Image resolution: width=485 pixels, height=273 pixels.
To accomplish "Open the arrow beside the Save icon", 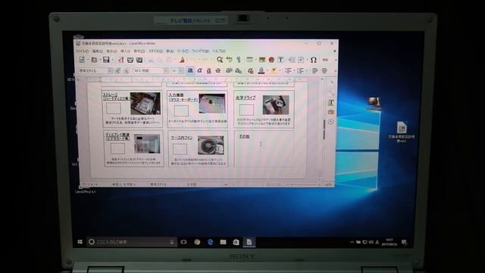I will (112, 60).
